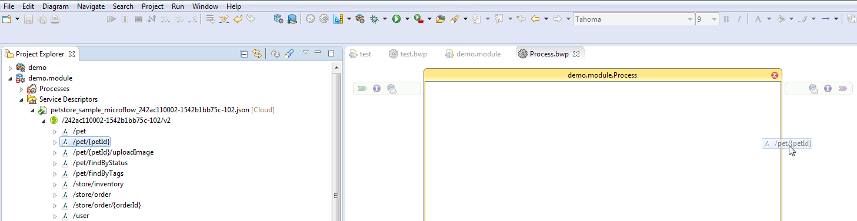Collapse all in Project Explorer
857x221 pixels.
(x=244, y=53)
